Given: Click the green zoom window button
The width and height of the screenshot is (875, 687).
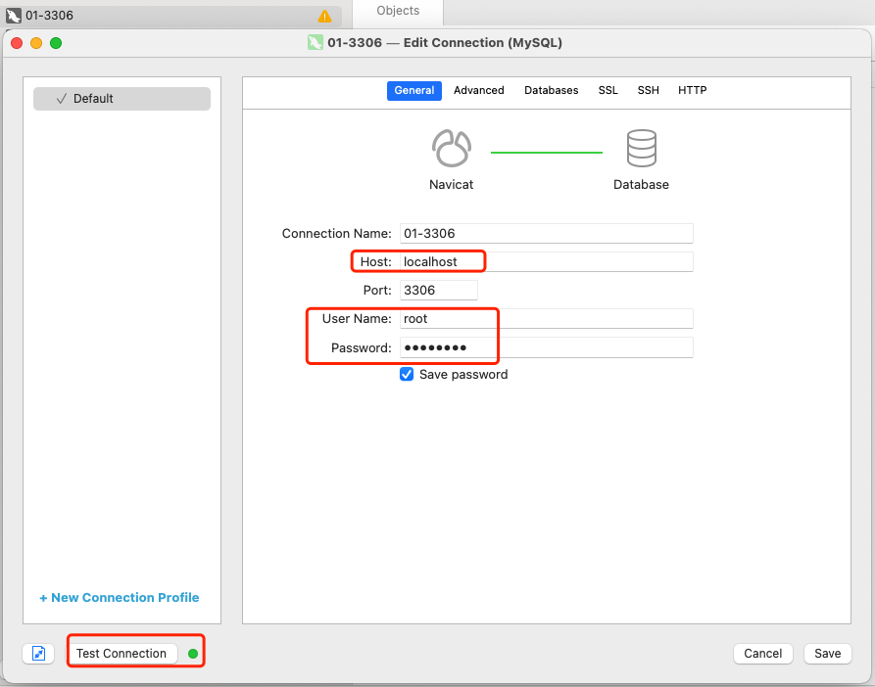Looking at the screenshot, I should pyautogui.click(x=56, y=43).
